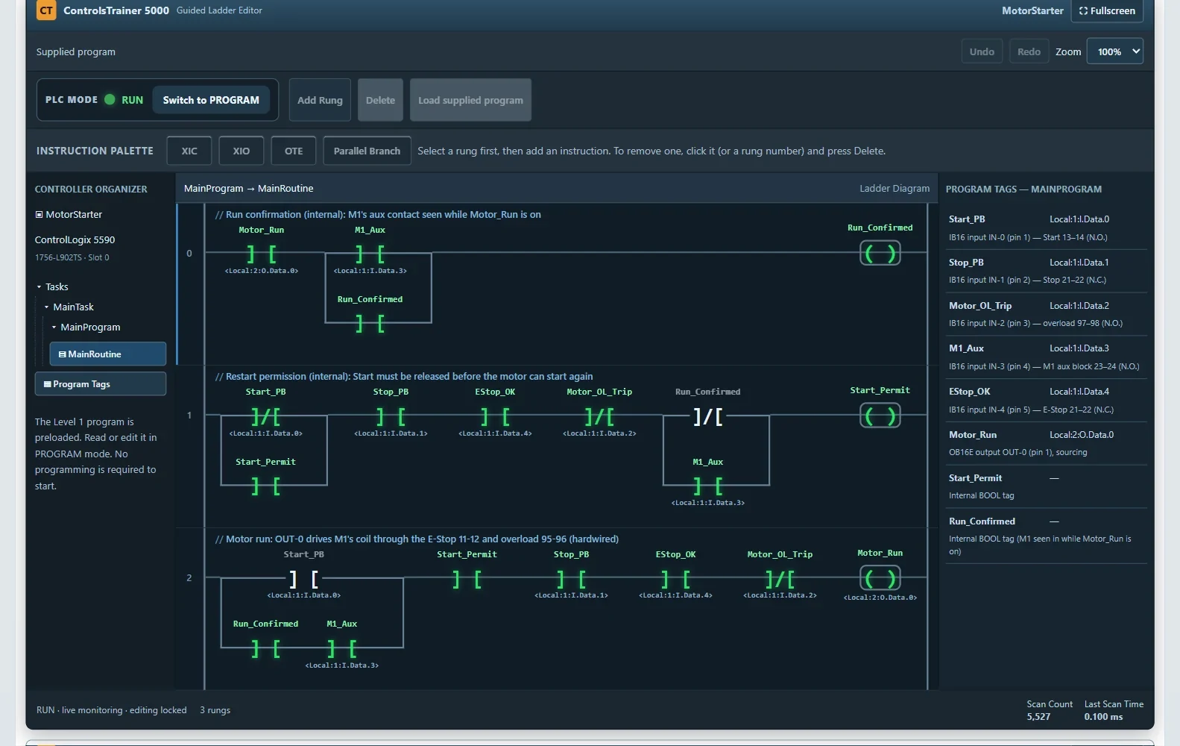Select rung number 1
The image size is (1180, 746).
pyautogui.click(x=189, y=416)
